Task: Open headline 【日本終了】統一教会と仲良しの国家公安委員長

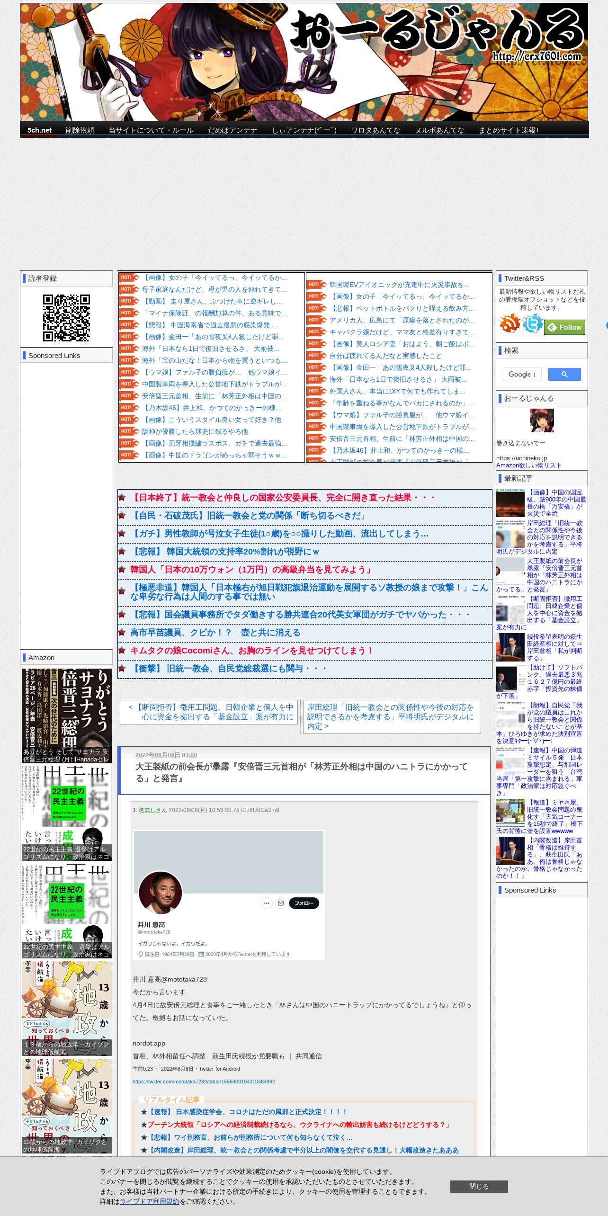Action: point(283,497)
